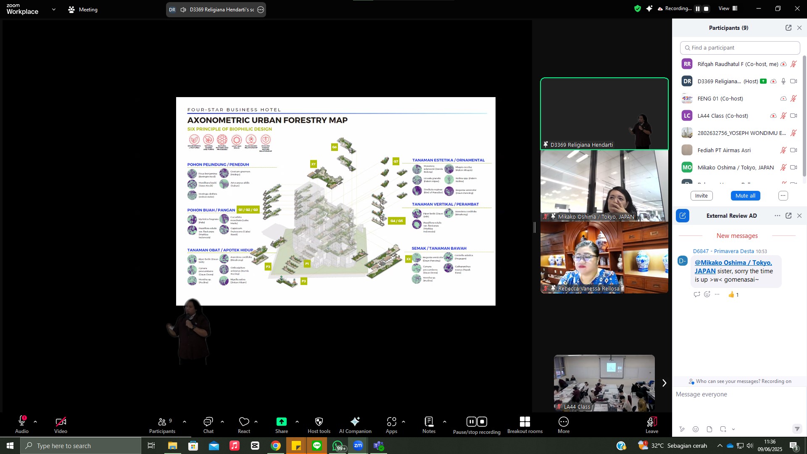Stop recording from bottom toolbar
The width and height of the screenshot is (807, 454).
(x=483, y=422)
